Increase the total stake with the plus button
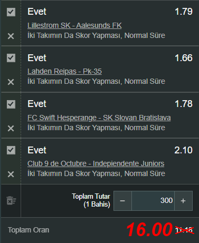Viewport: 199px width, 243px height. (183, 201)
